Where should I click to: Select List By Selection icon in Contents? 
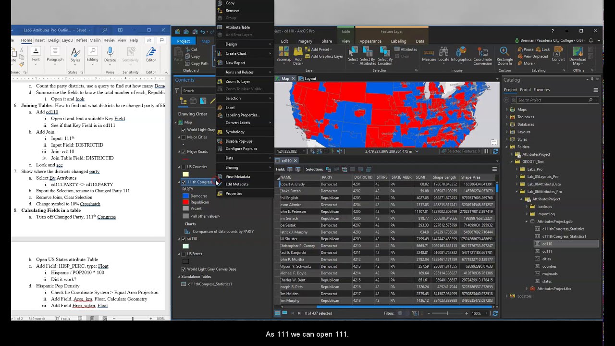203,101
